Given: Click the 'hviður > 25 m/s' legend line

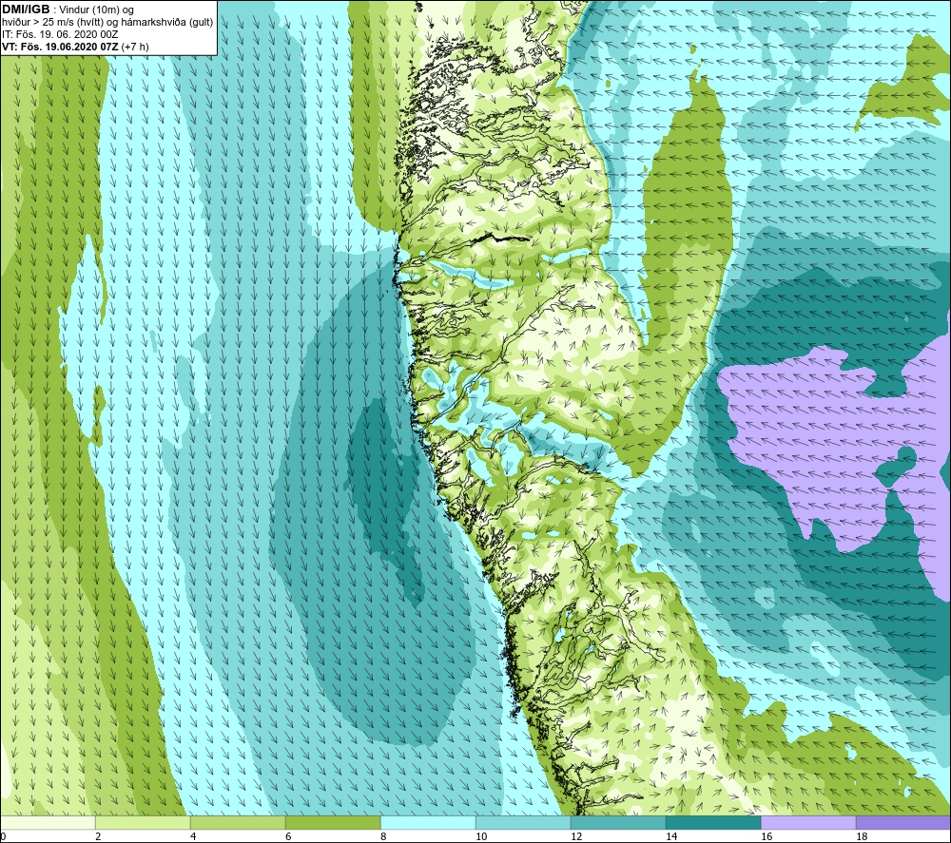Looking at the screenshot, I should coord(107,22).
